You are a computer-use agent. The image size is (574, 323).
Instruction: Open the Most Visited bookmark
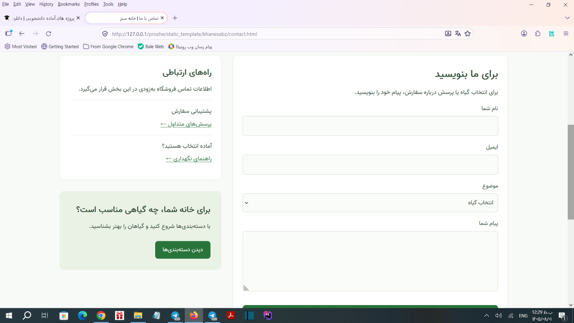[21, 47]
